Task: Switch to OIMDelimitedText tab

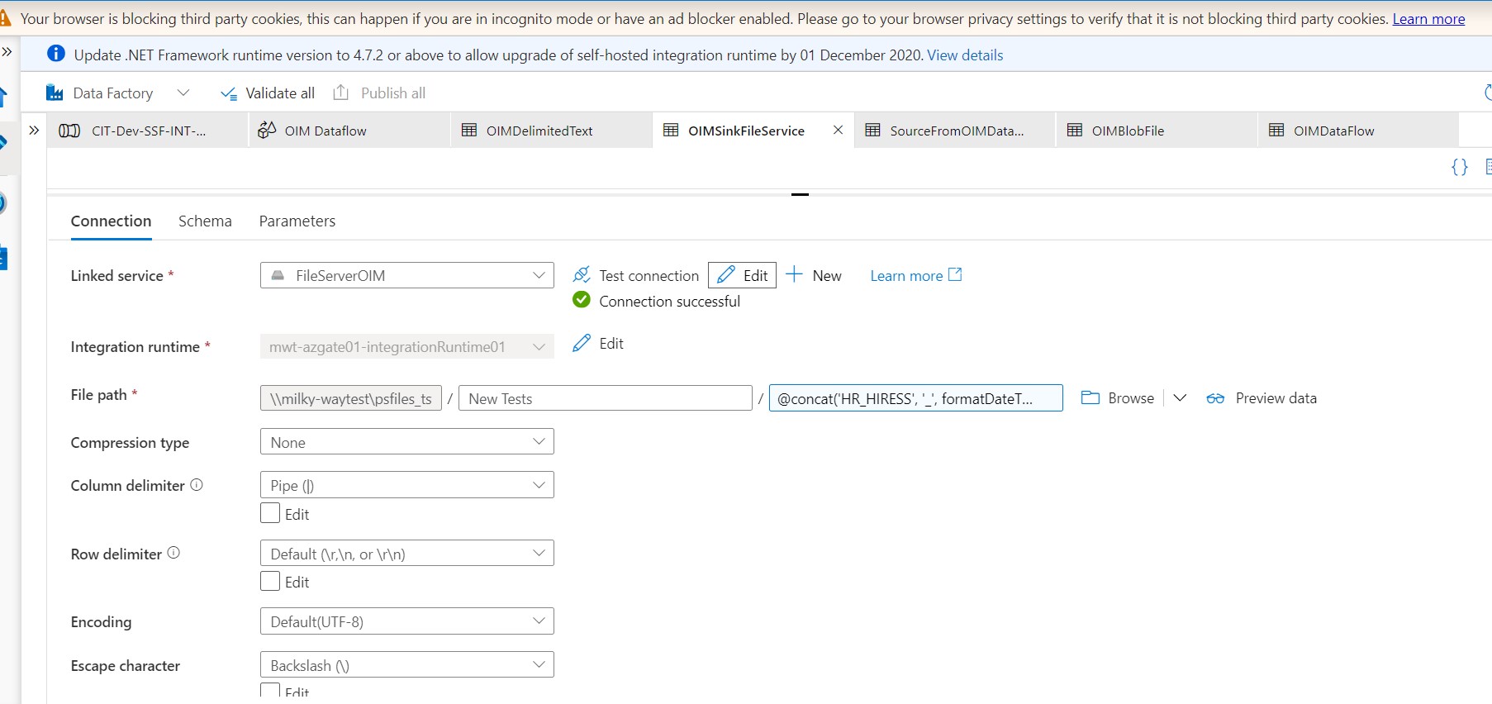Action: (551, 131)
